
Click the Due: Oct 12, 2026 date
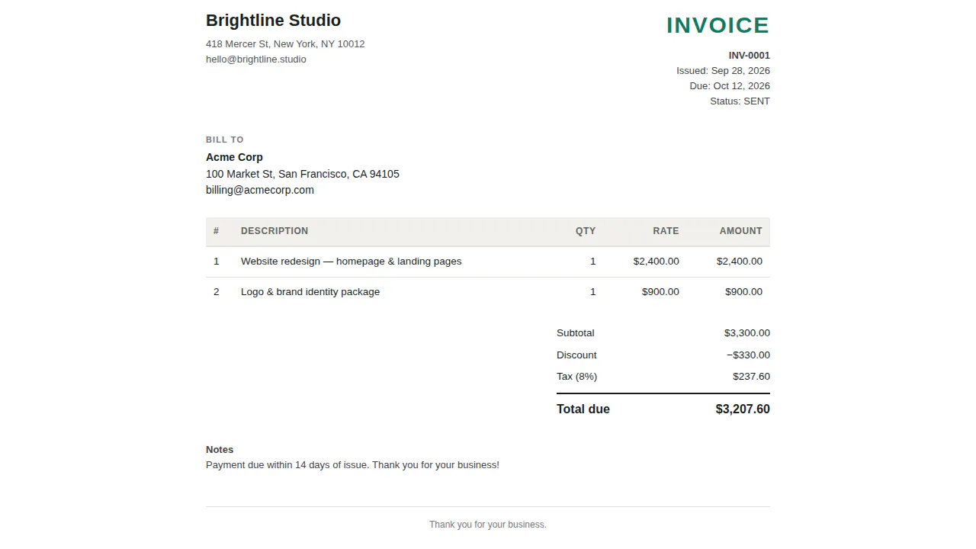(730, 86)
